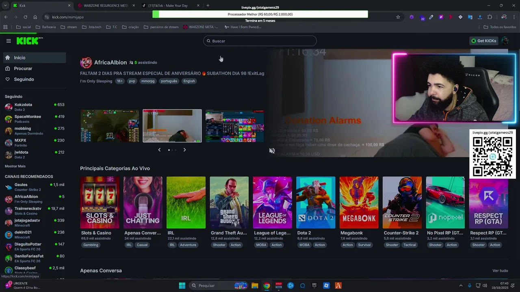Select the 18+ stream tag
Viewport: 520px width, 292px height.
[119, 81]
